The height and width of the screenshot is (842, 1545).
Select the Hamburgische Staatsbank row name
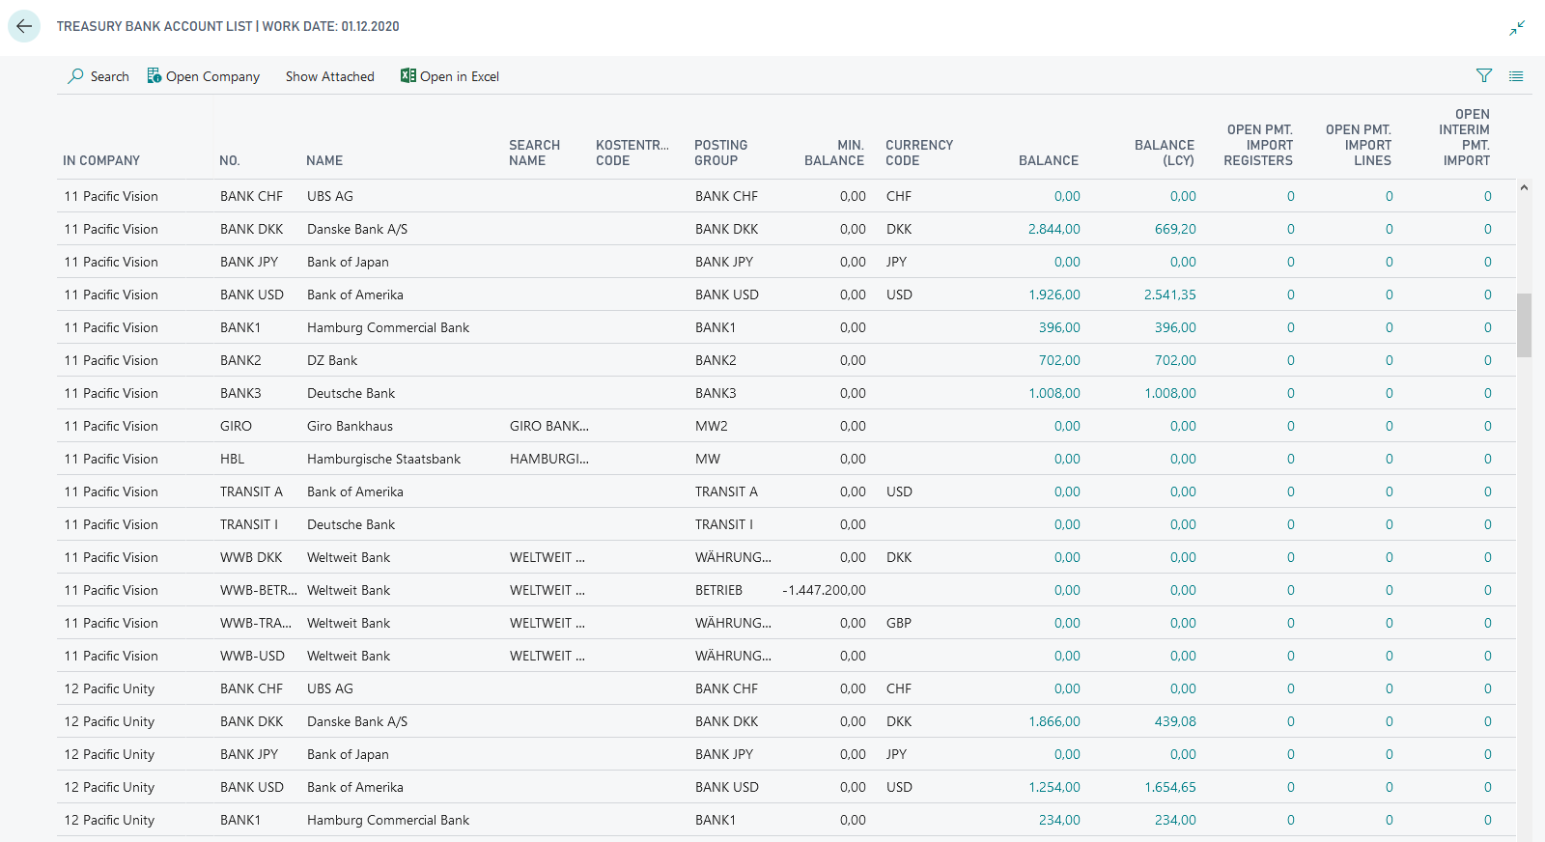tap(383, 459)
